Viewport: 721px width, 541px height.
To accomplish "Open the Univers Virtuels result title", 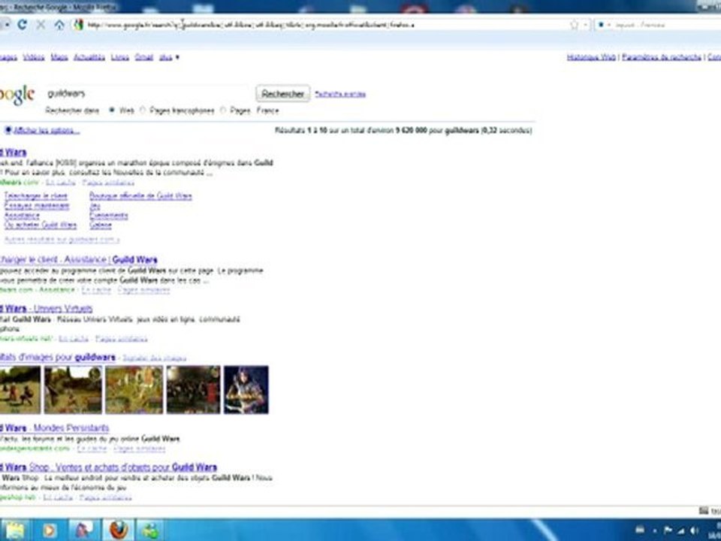I will pos(46,308).
